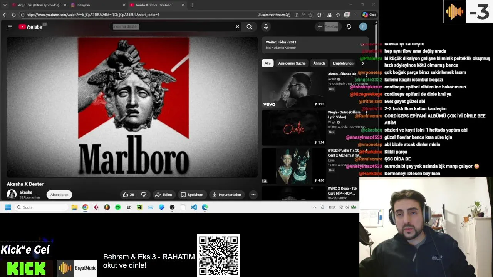This screenshot has height=277, width=493.
Task: Dislike the Akasha X Dexter video
Action: pyautogui.click(x=144, y=195)
